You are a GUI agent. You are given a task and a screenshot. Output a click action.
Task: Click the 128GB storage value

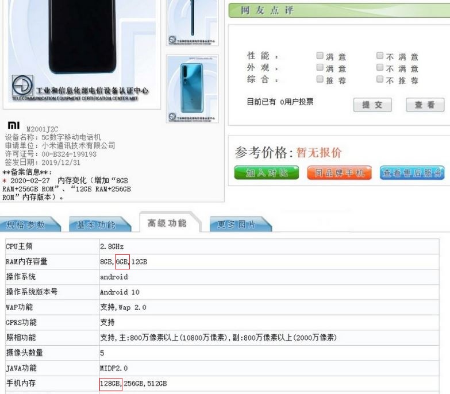(110, 384)
